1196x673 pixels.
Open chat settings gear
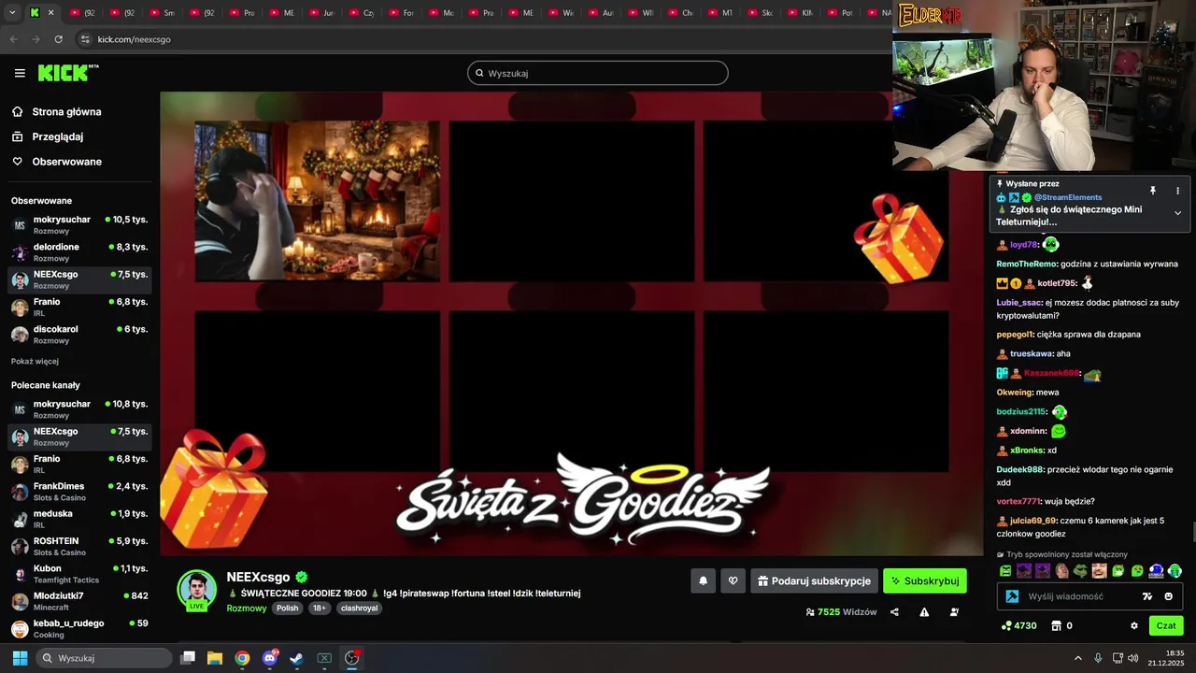tap(1134, 625)
